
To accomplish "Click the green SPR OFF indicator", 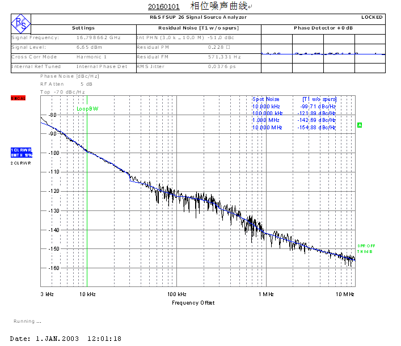I will (x=366, y=246).
